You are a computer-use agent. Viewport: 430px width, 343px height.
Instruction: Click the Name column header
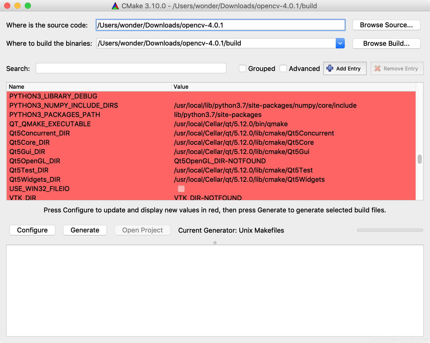(x=89, y=87)
